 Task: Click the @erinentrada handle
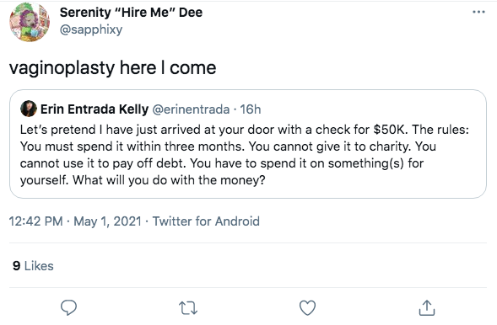191,109
